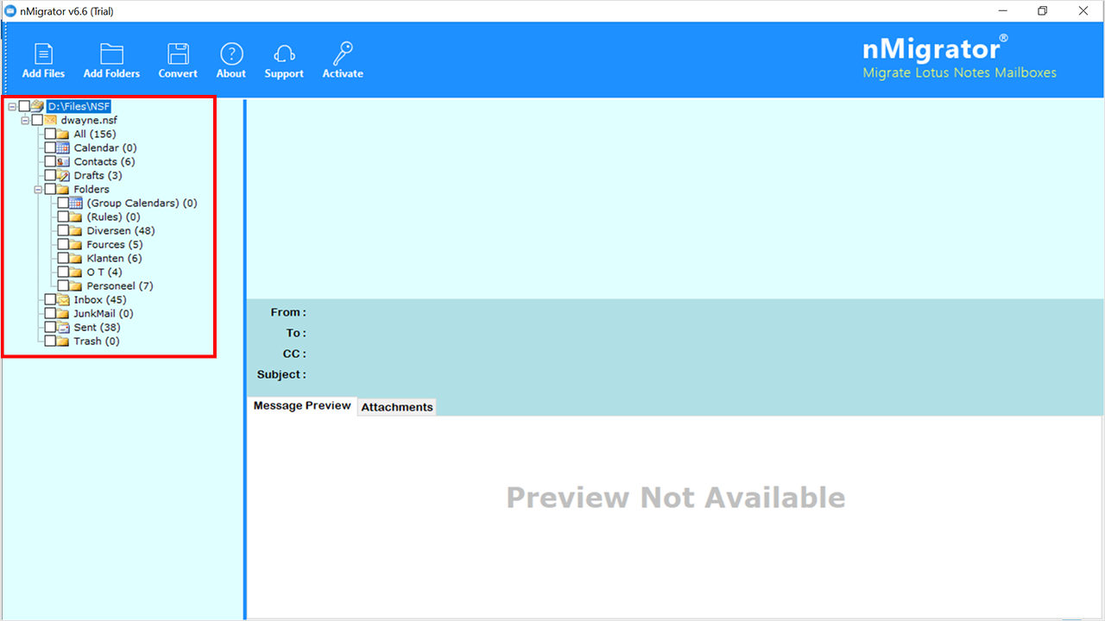The width and height of the screenshot is (1105, 621).
Task: Click the D:\Files\NSF root folder icon
Action: pyautogui.click(x=37, y=106)
